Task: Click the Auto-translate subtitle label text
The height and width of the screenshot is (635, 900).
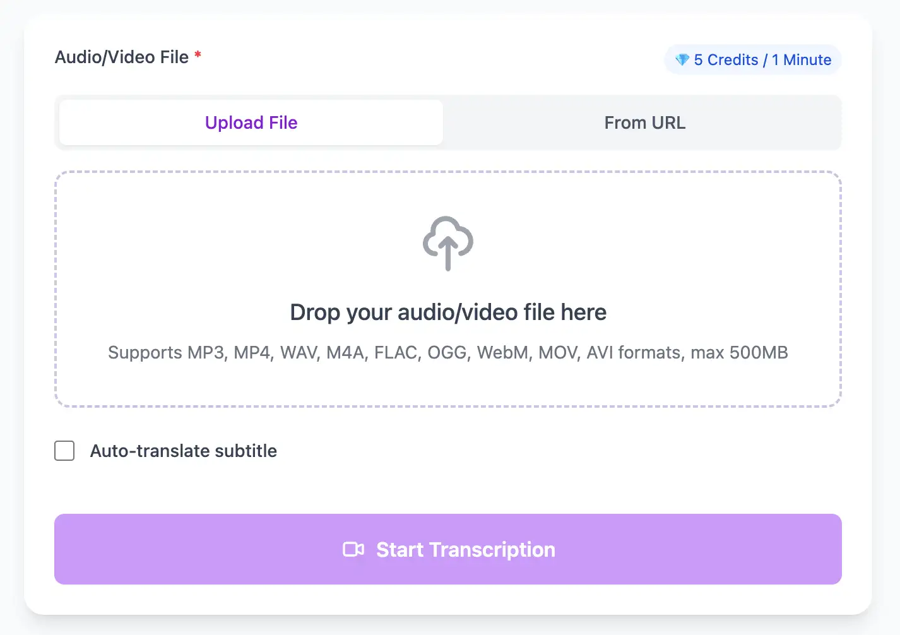Action: 183,451
